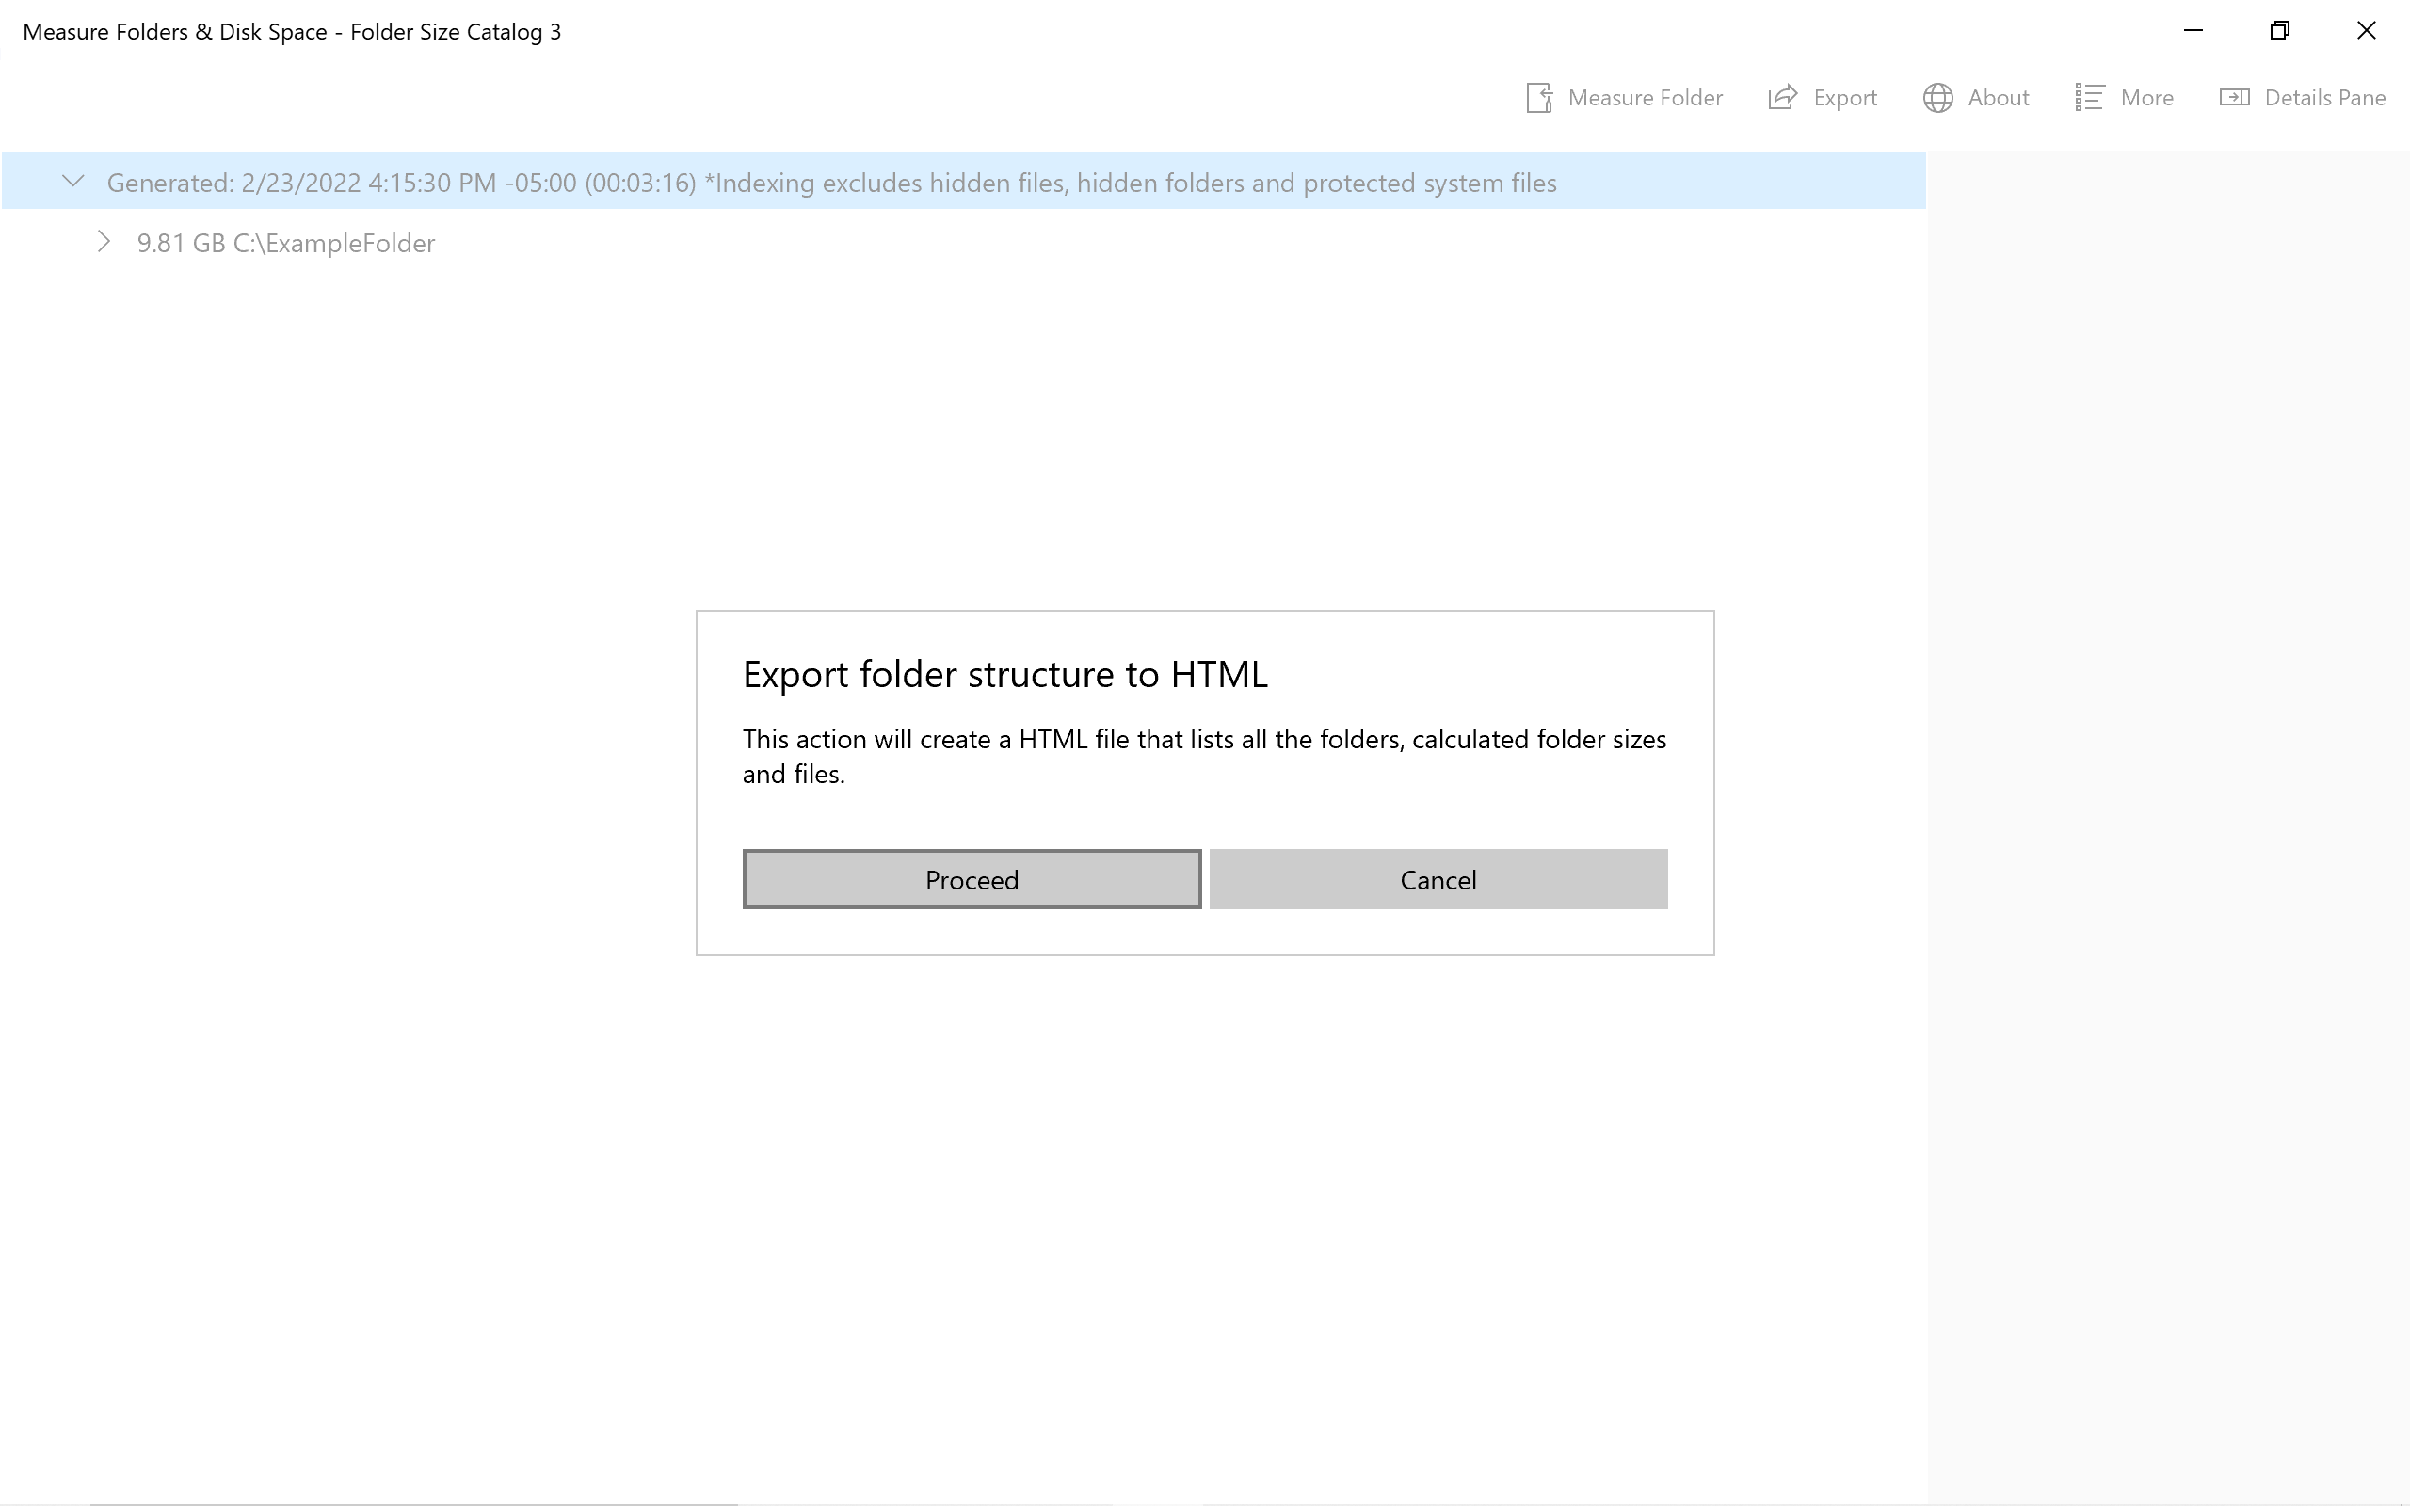The width and height of the screenshot is (2410, 1506).
Task: Cancel the HTML export dialog
Action: pos(1437,879)
